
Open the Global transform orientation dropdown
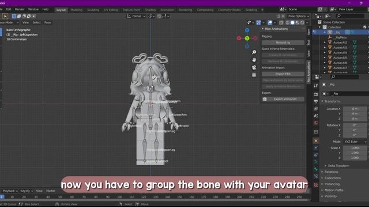coord(136,16)
